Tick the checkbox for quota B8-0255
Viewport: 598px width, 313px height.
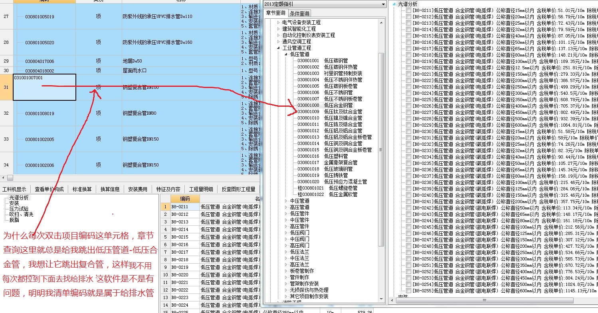click(408, 291)
